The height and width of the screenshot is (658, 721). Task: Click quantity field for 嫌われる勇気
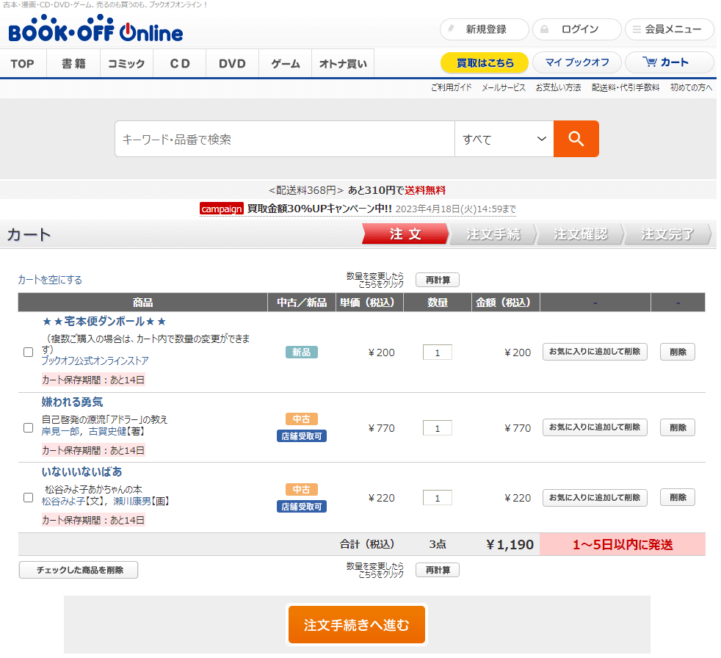[438, 428]
